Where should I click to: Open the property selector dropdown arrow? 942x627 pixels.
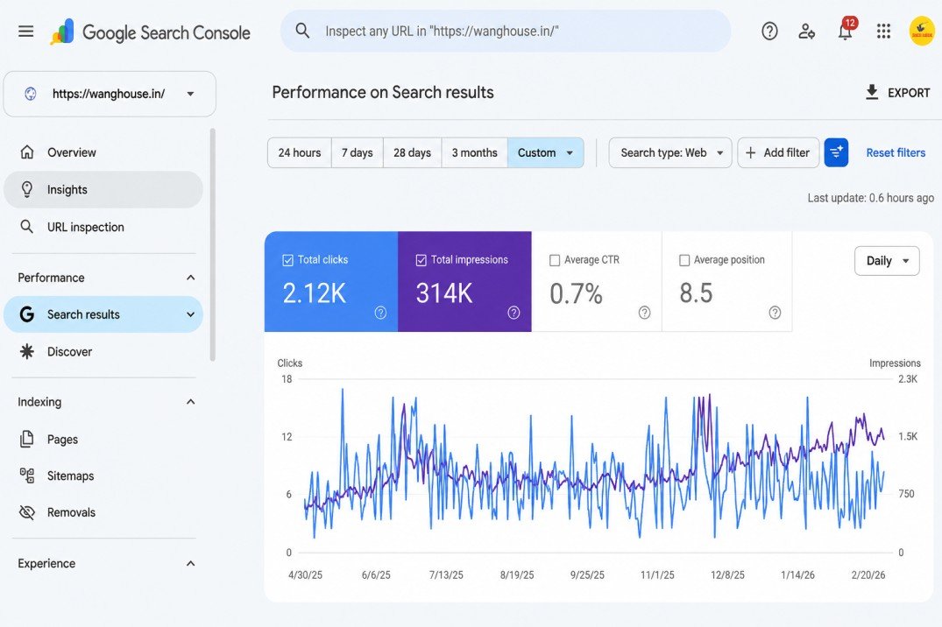tap(190, 94)
